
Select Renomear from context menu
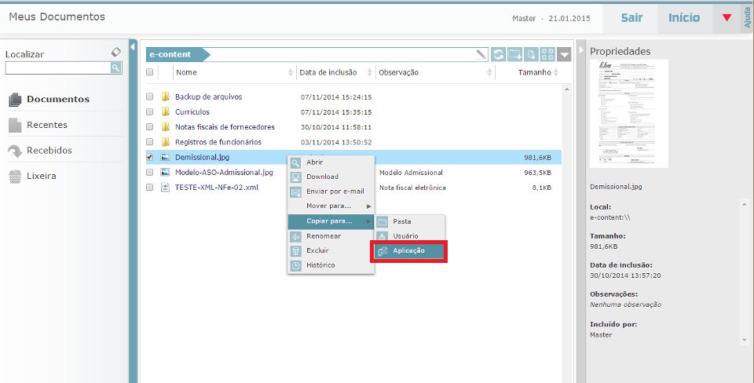(323, 236)
